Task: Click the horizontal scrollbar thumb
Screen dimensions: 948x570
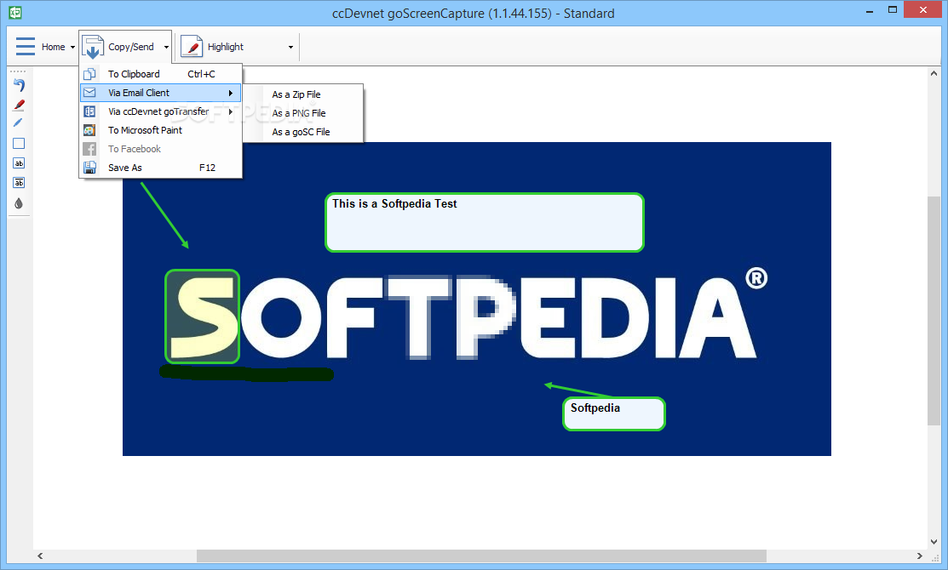Action: click(x=481, y=556)
